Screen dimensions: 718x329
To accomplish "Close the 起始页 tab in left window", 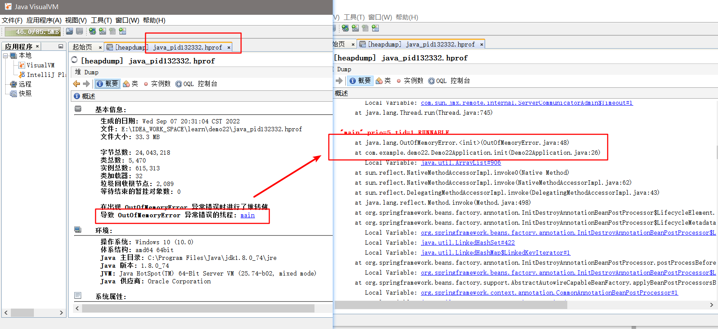I will coord(100,48).
